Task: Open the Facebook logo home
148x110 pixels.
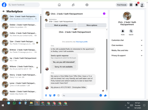Action: pyautogui.click(x=4, y=5)
